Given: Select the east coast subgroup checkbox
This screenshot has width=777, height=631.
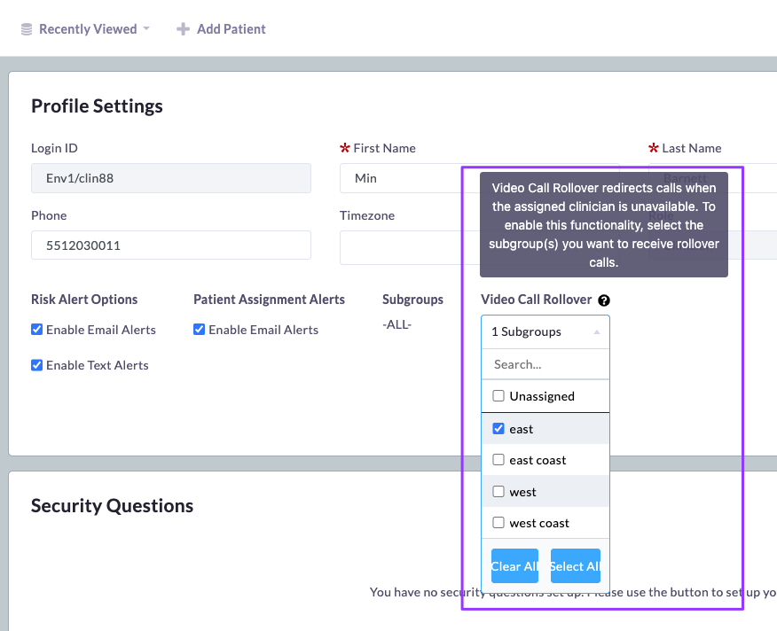Looking at the screenshot, I should [x=498, y=460].
